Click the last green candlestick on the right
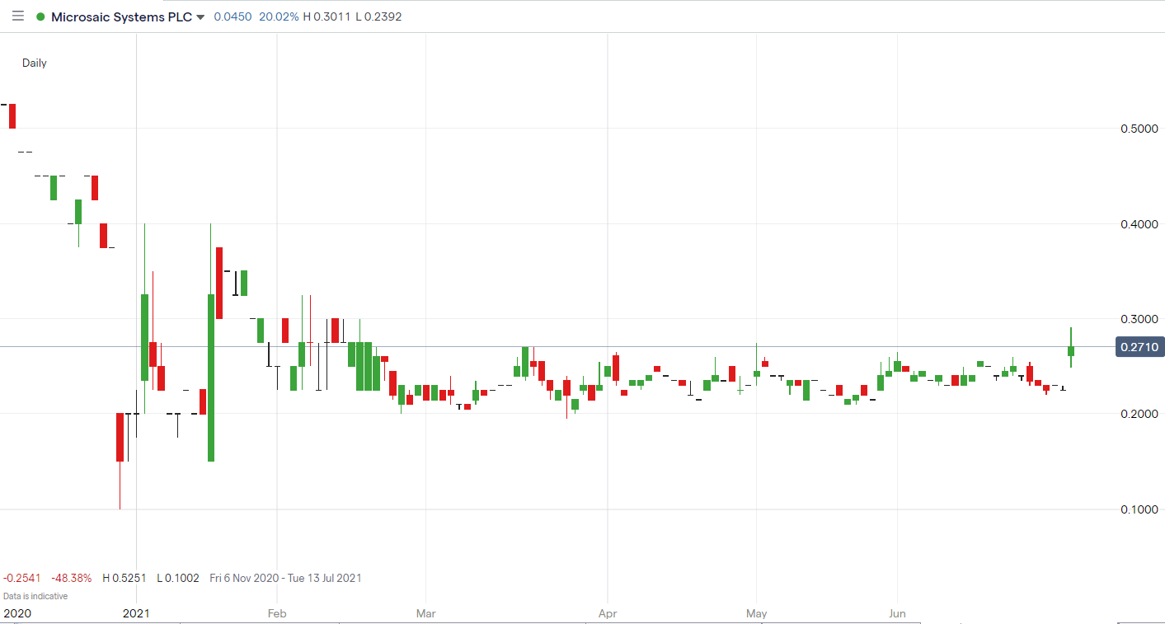Screen dimensions: 1165x624 (1071, 350)
